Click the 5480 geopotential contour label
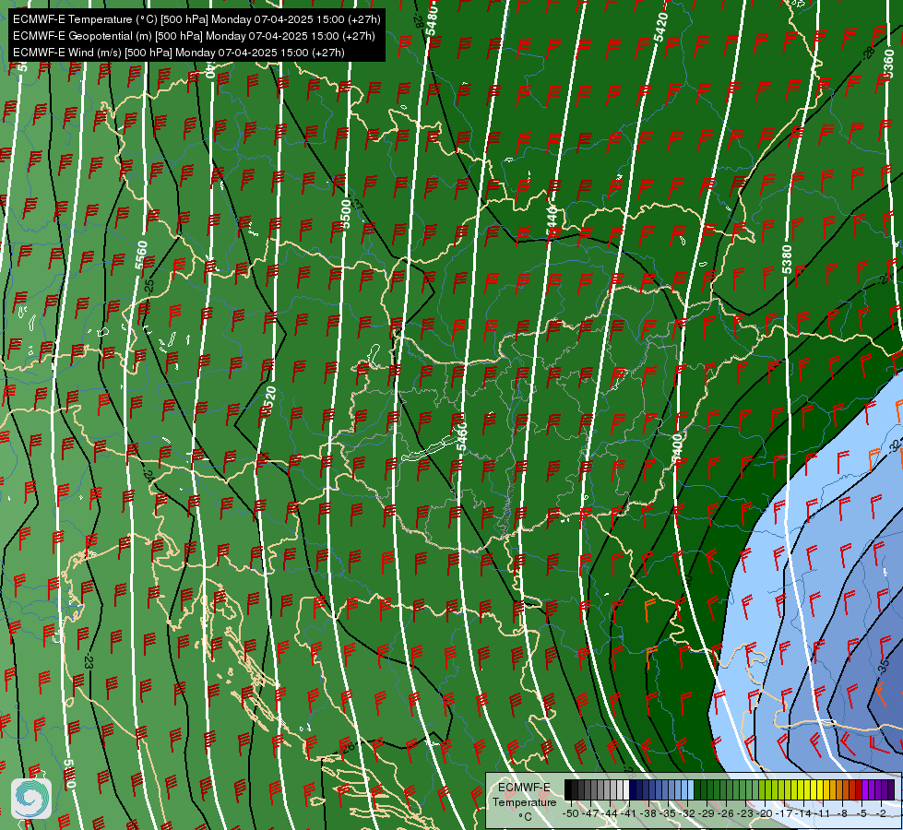The image size is (903, 830). (x=432, y=20)
